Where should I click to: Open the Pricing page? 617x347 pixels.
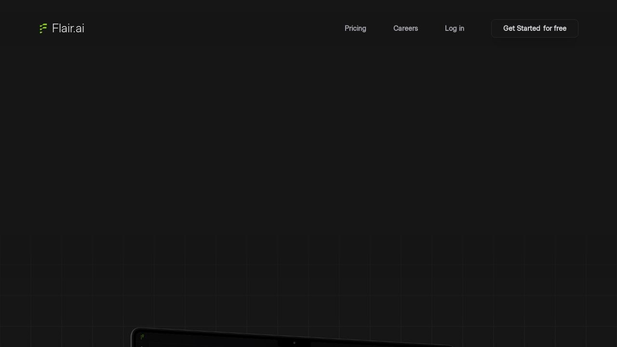click(x=355, y=28)
